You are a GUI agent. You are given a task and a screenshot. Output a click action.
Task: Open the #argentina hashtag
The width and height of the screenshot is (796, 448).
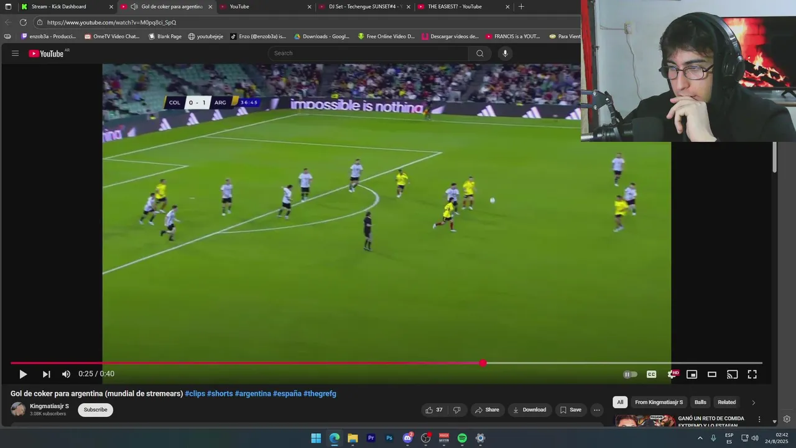[x=252, y=394]
